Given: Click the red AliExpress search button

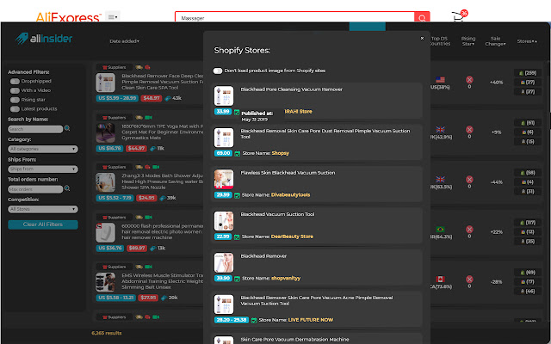Looking at the screenshot, I should click(x=422, y=17).
